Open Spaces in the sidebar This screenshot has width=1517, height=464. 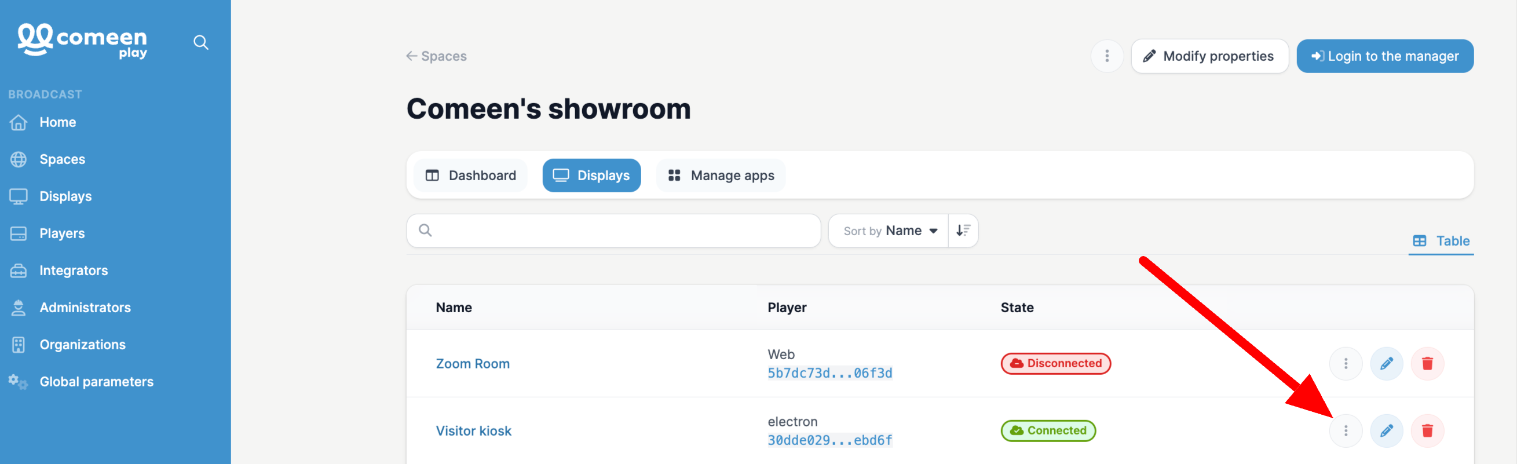(63, 159)
